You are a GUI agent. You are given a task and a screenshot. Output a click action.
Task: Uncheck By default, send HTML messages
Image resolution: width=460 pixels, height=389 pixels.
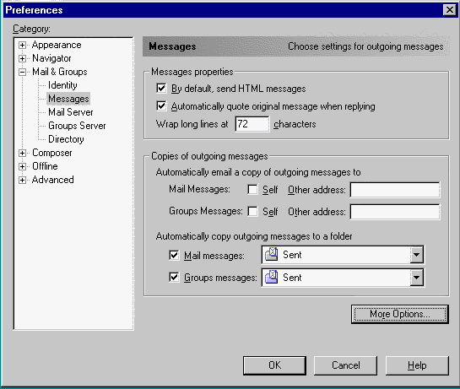(x=161, y=88)
